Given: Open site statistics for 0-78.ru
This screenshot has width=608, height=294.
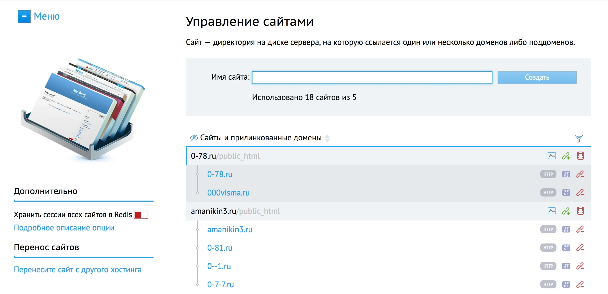Looking at the screenshot, I should click(x=552, y=156).
